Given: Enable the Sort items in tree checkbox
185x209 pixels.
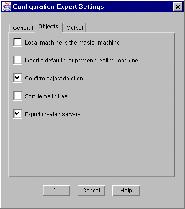Looking at the screenshot, I should [18, 96].
